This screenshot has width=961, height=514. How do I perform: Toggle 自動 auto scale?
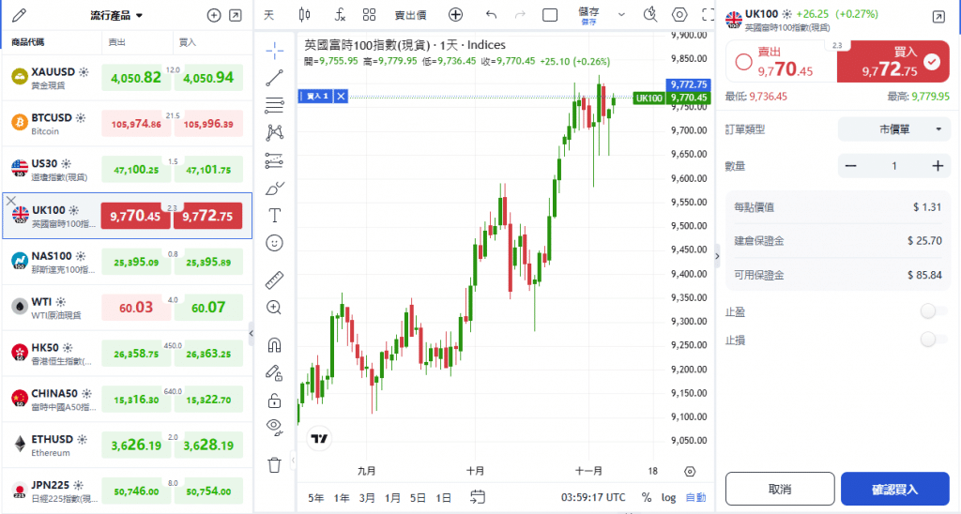click(695, 497)
